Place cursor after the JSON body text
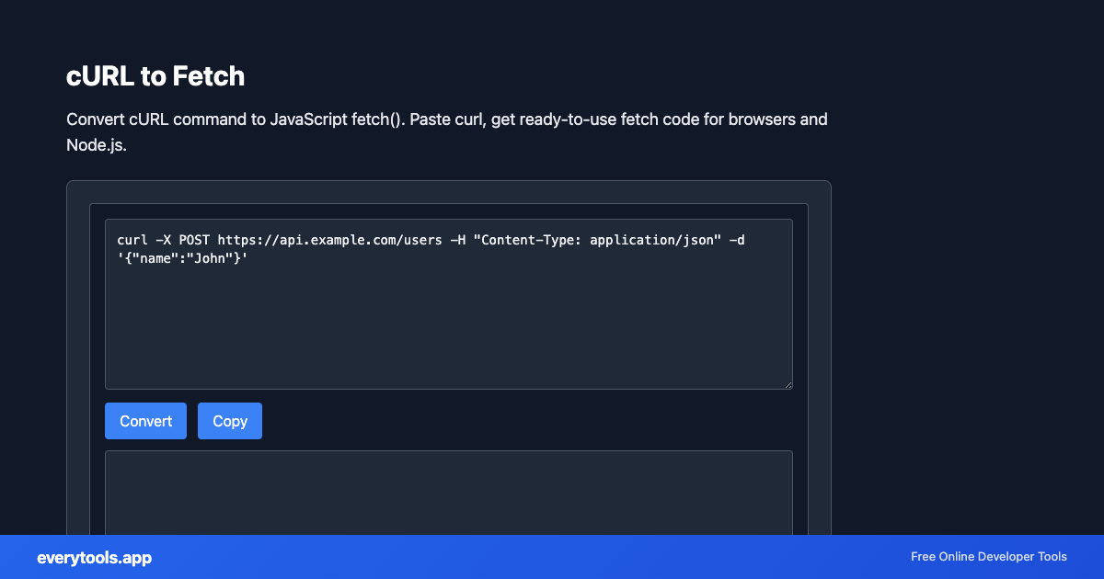The width and height of the screenshot is (1104, 579). tap(247, 258)
